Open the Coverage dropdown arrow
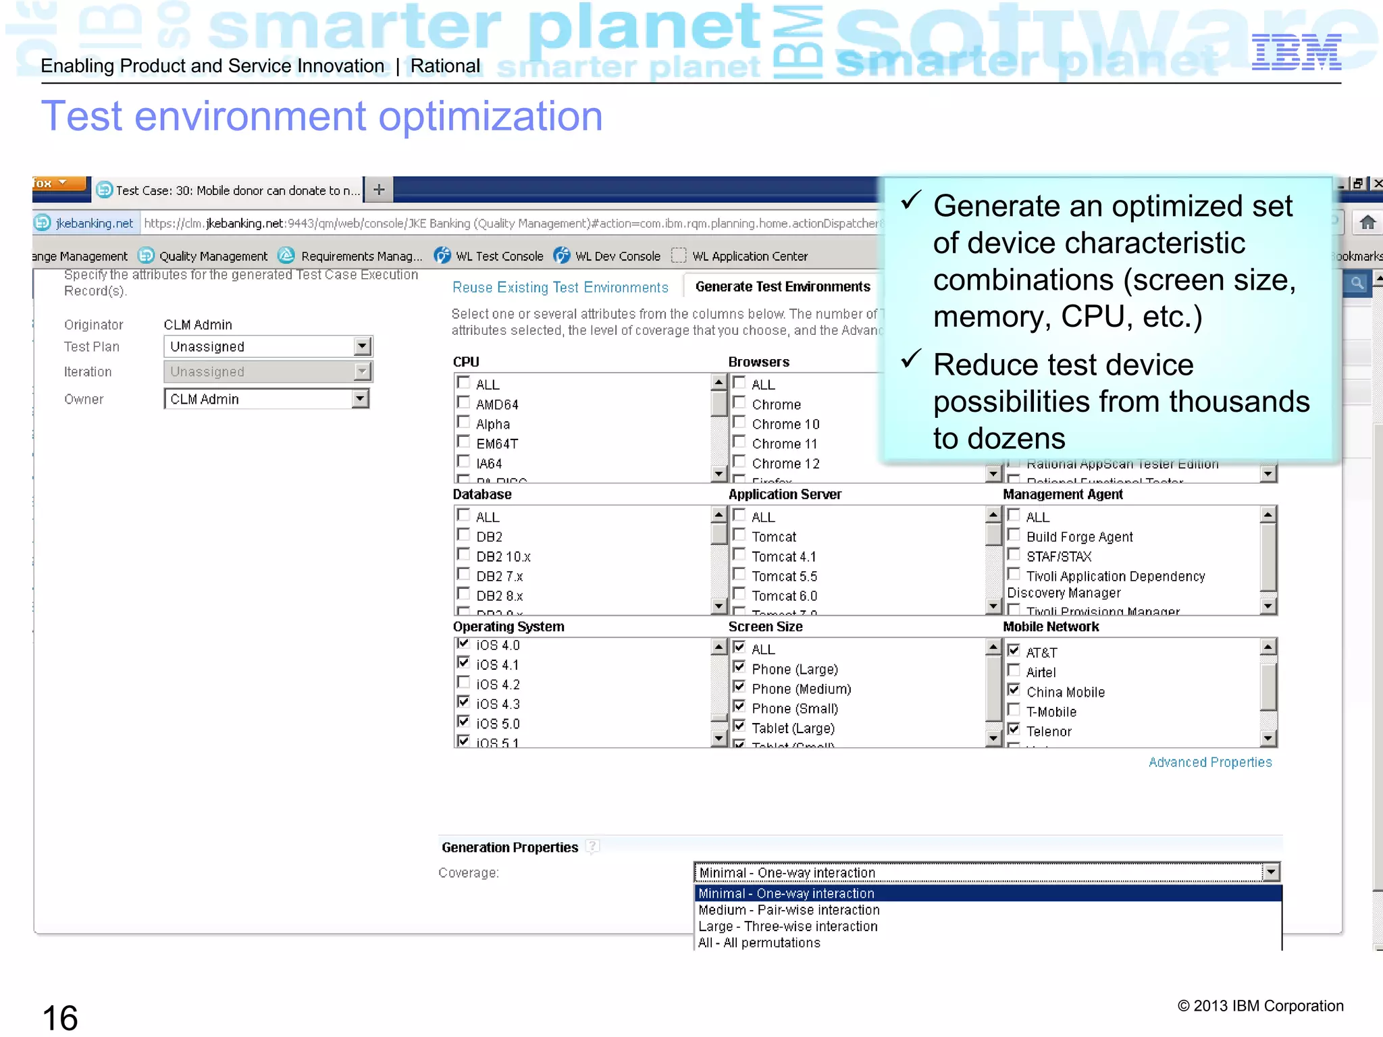The width and height of the screenshot is (1383, 1037). tap(1271, 872)
